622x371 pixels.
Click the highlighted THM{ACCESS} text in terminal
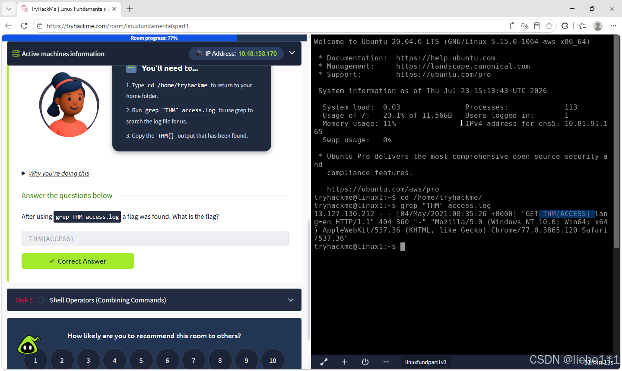566,214
